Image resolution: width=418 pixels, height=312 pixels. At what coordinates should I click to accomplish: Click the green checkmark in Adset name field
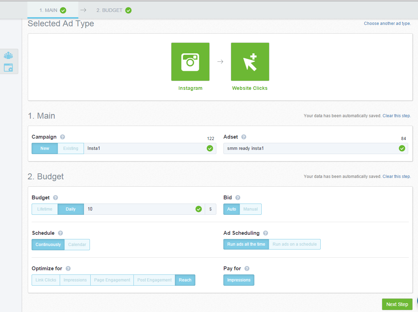pyautogui.click(x=402, y=148)
